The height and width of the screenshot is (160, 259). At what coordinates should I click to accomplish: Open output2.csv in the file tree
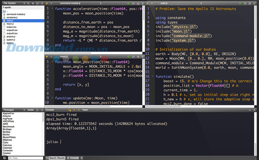pyautogui.click(x=24, y=30)
